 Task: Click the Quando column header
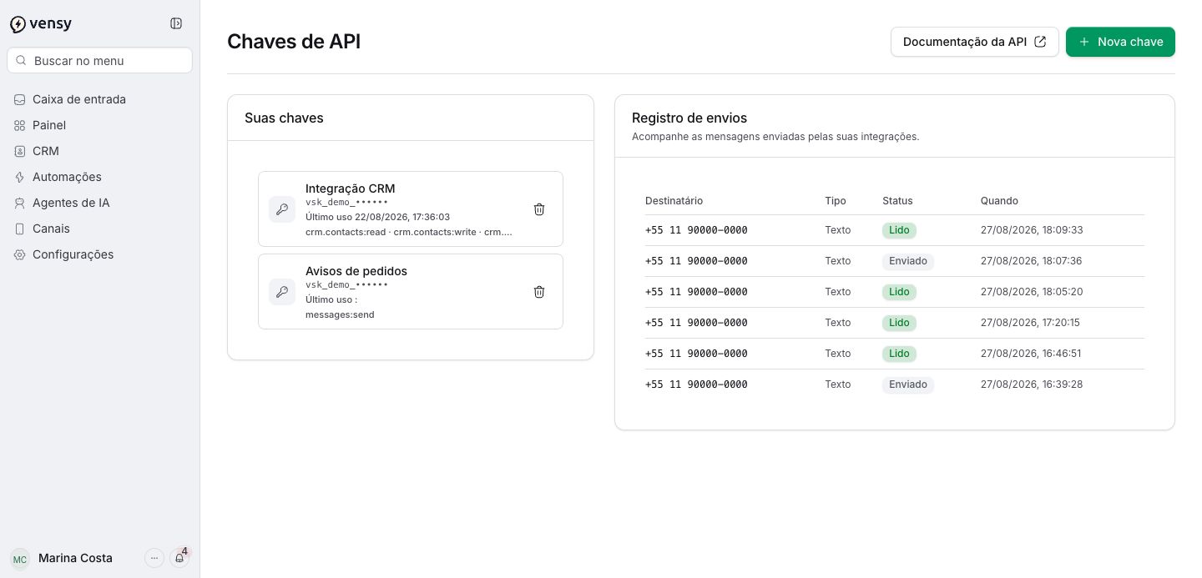click(999, 201)
